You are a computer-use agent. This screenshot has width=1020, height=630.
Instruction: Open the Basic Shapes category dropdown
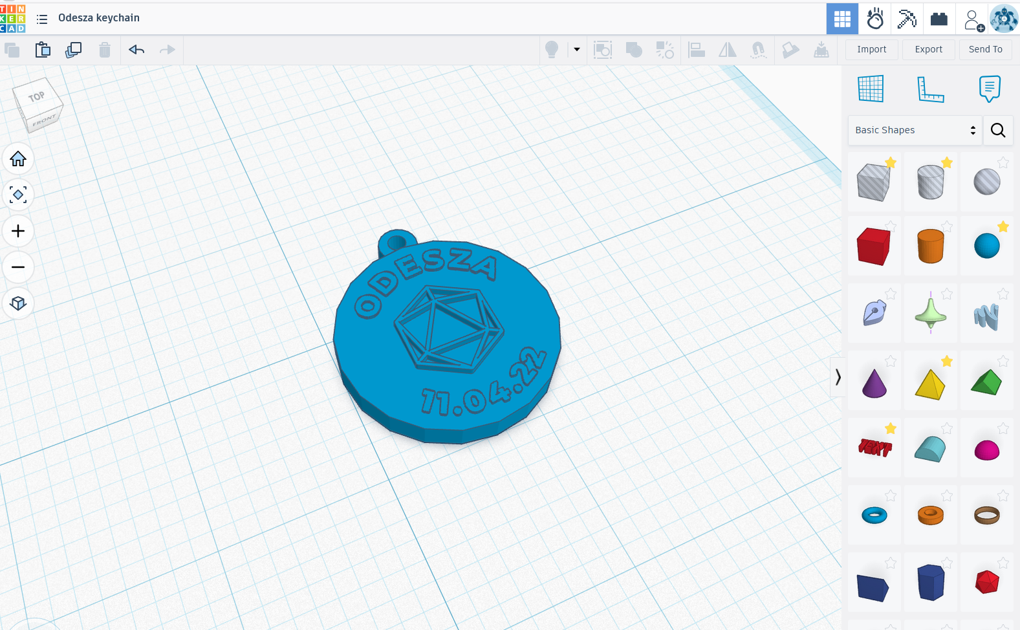point(915,131)
